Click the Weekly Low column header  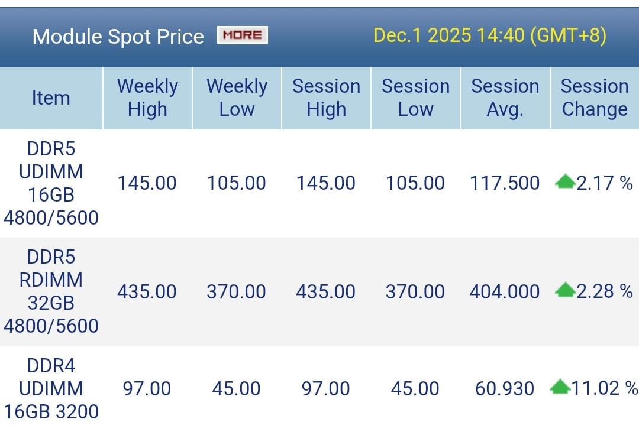point(237,98)
